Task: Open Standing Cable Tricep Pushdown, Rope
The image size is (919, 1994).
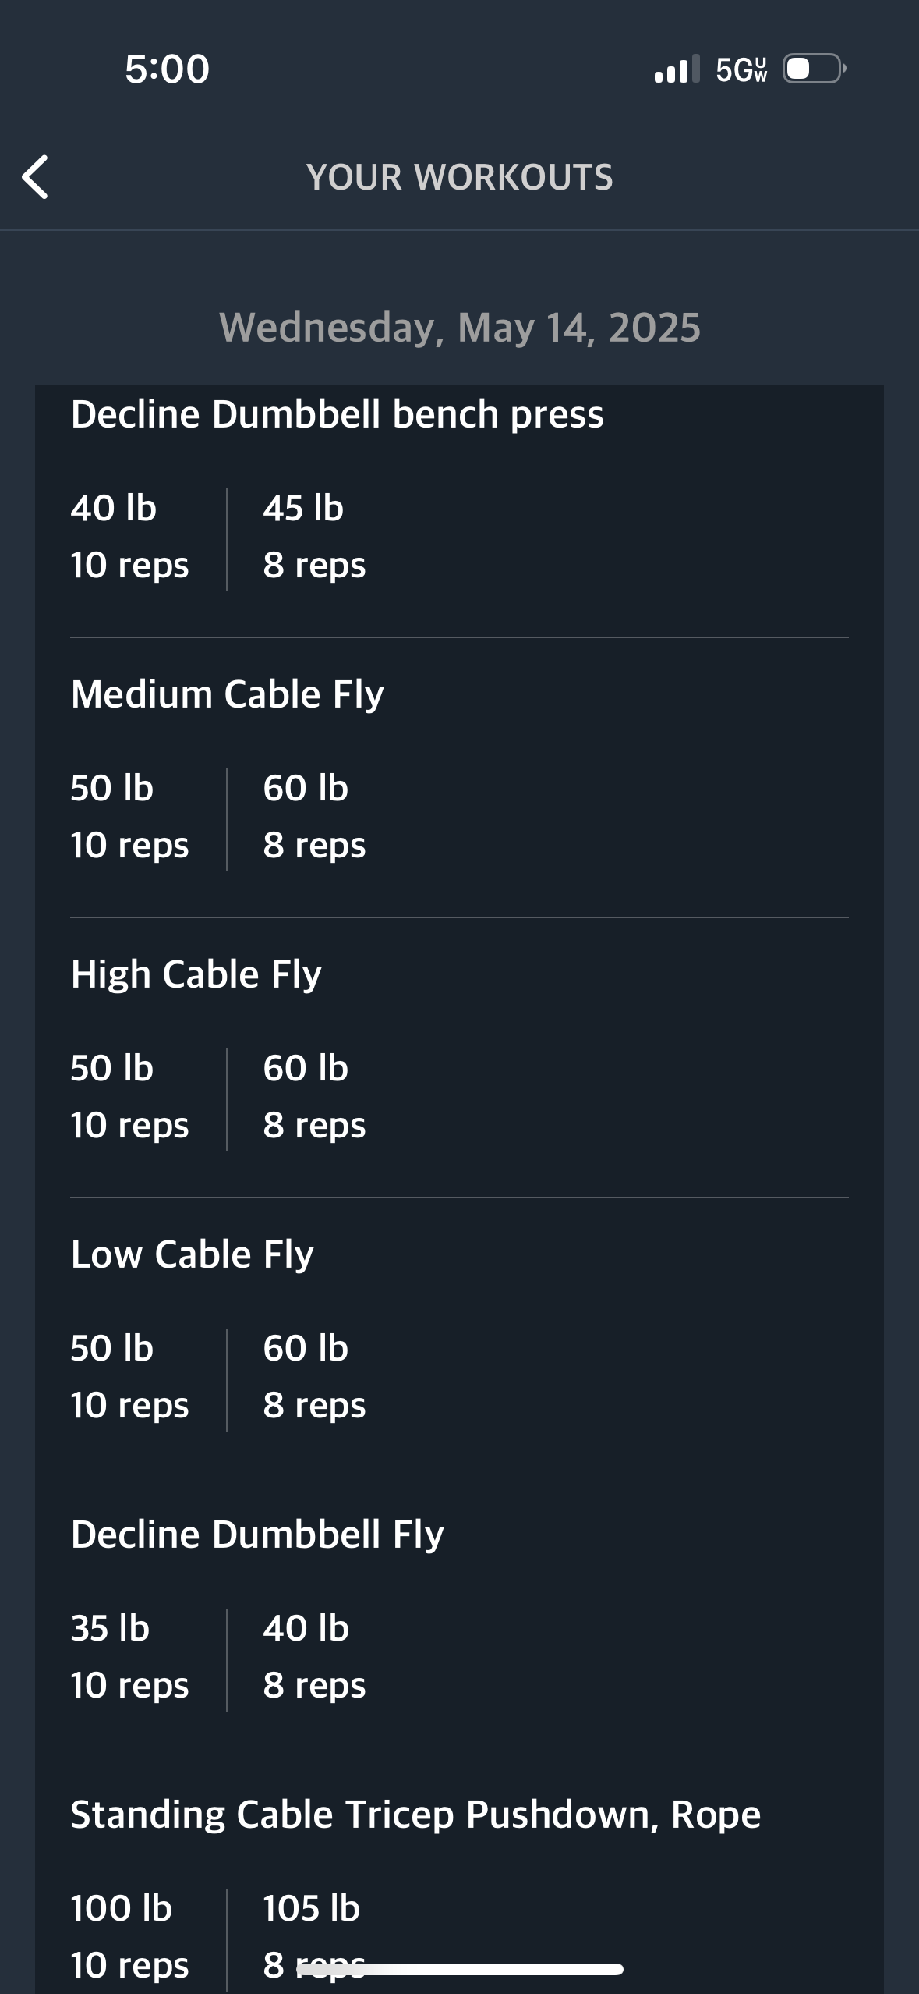Action: (415, 1814)
